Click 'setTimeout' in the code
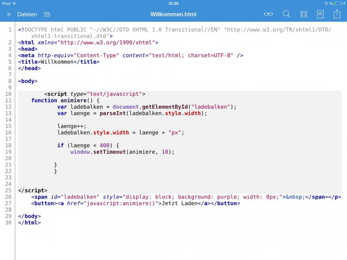This screenshot has height=260, width=347. pos(109,152)
